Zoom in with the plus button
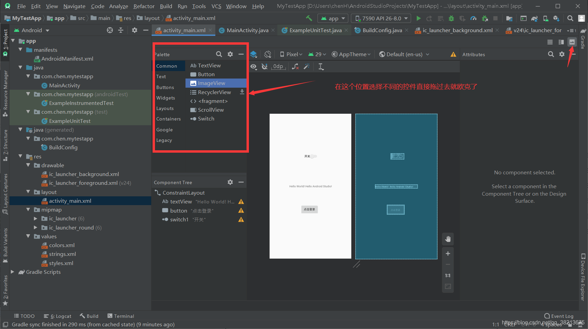 coord(448,254)
